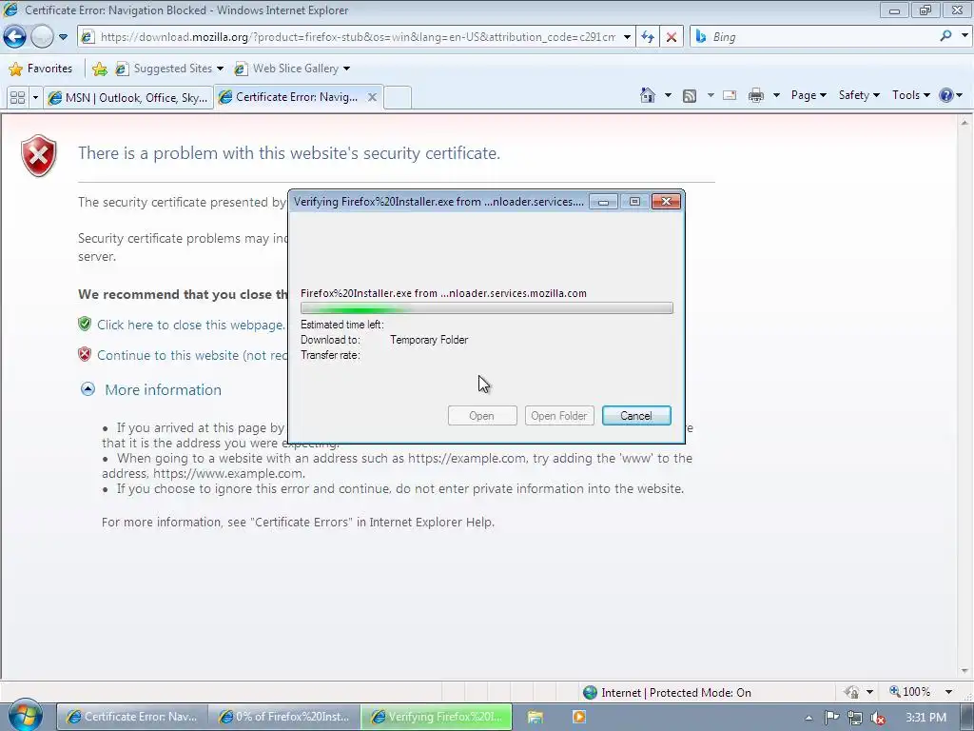This screenshot has width=974, height=731.
Task: Click the disabled Open button in dialog
Action: coord(482,415)
